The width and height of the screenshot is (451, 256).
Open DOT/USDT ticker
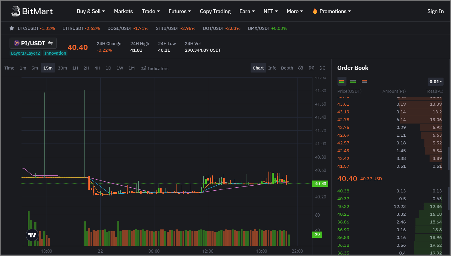[222, 28]
